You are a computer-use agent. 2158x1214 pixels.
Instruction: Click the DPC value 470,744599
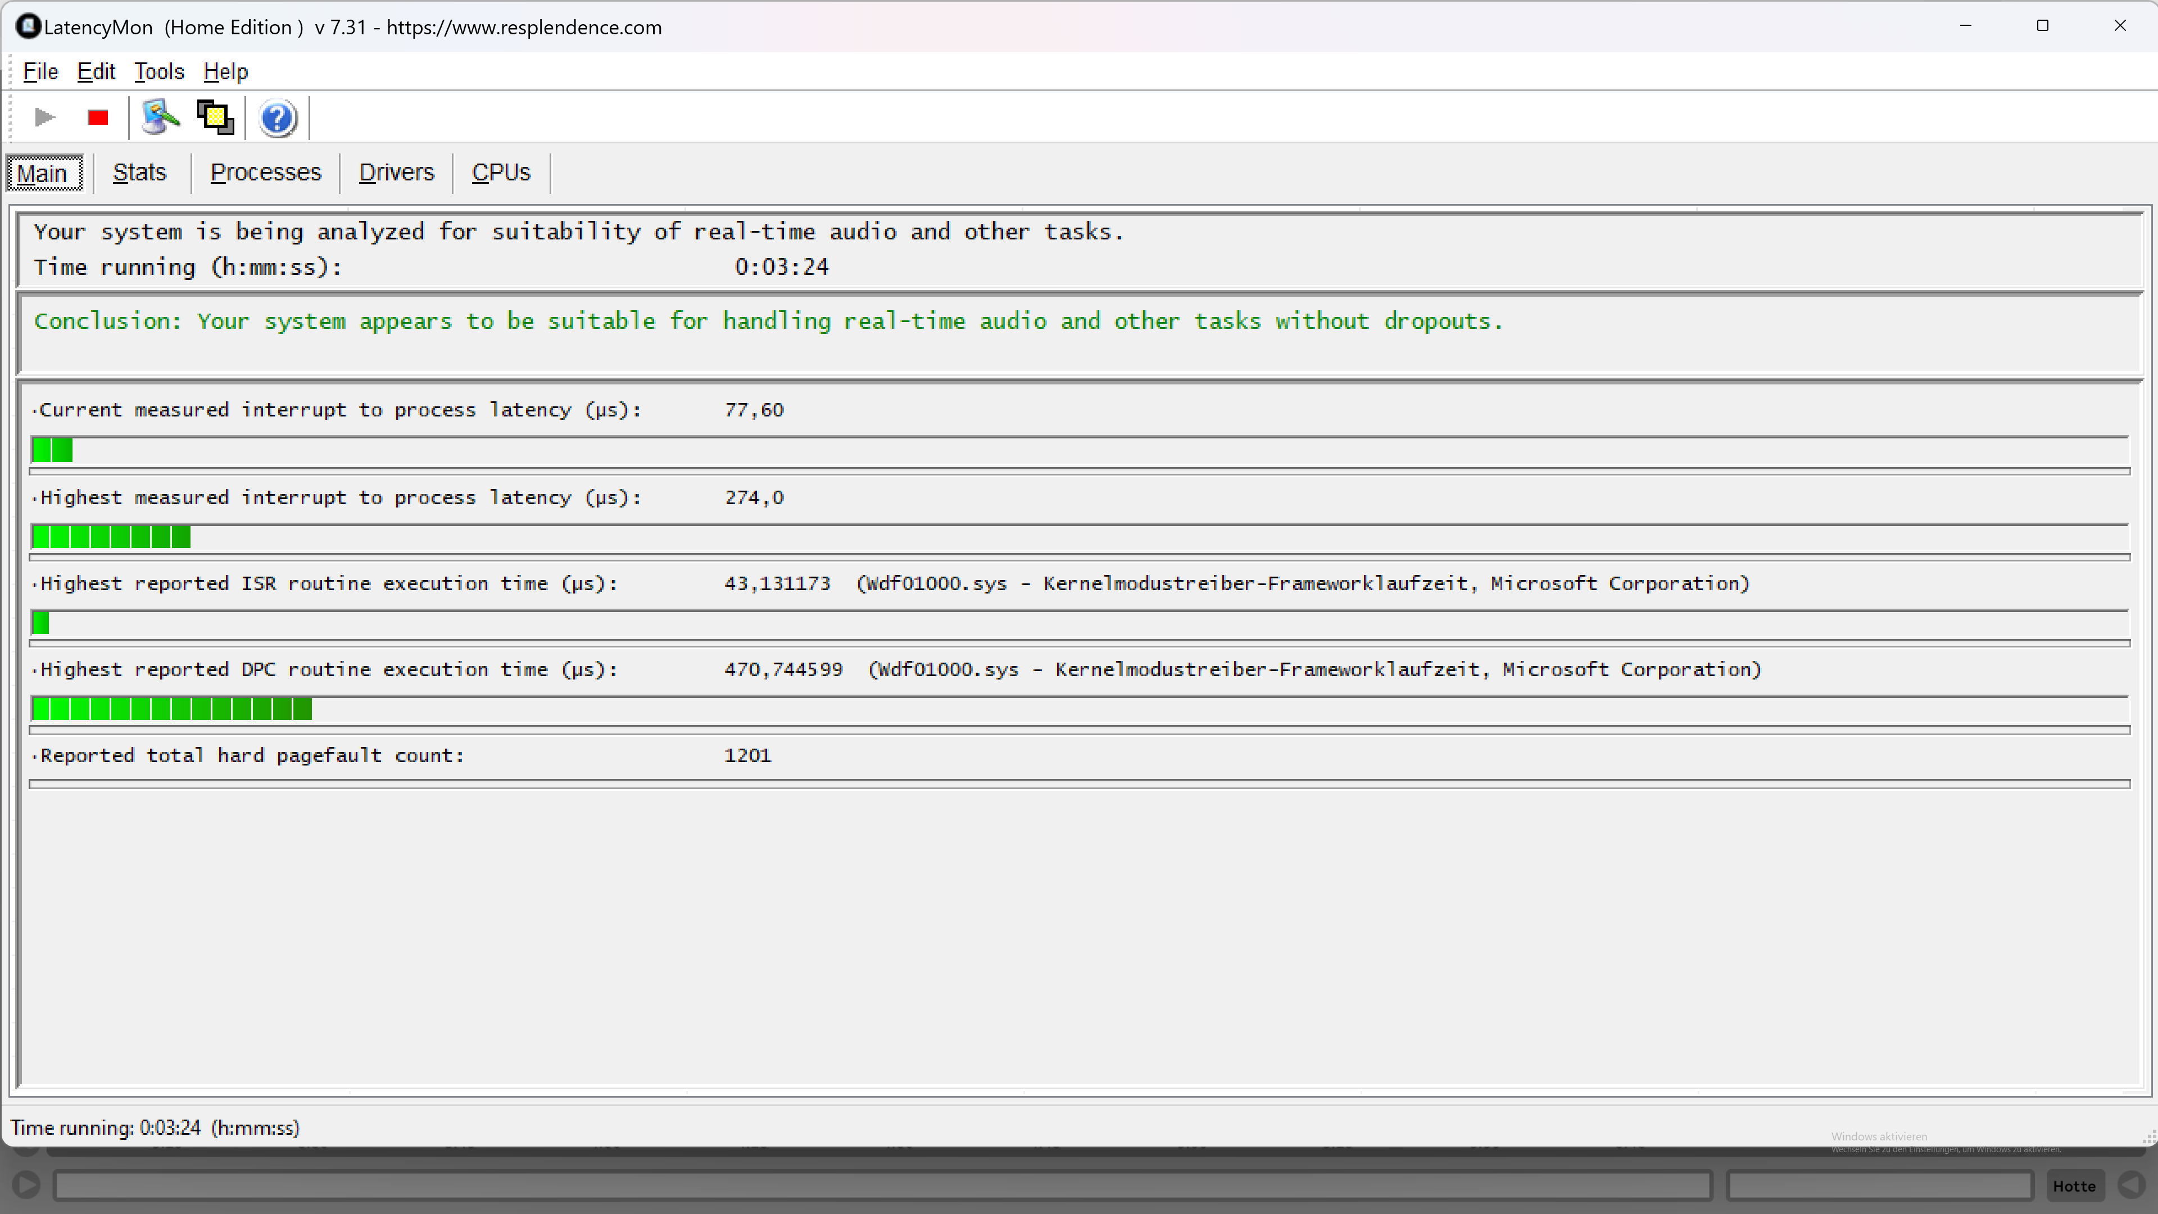point(783,671)
